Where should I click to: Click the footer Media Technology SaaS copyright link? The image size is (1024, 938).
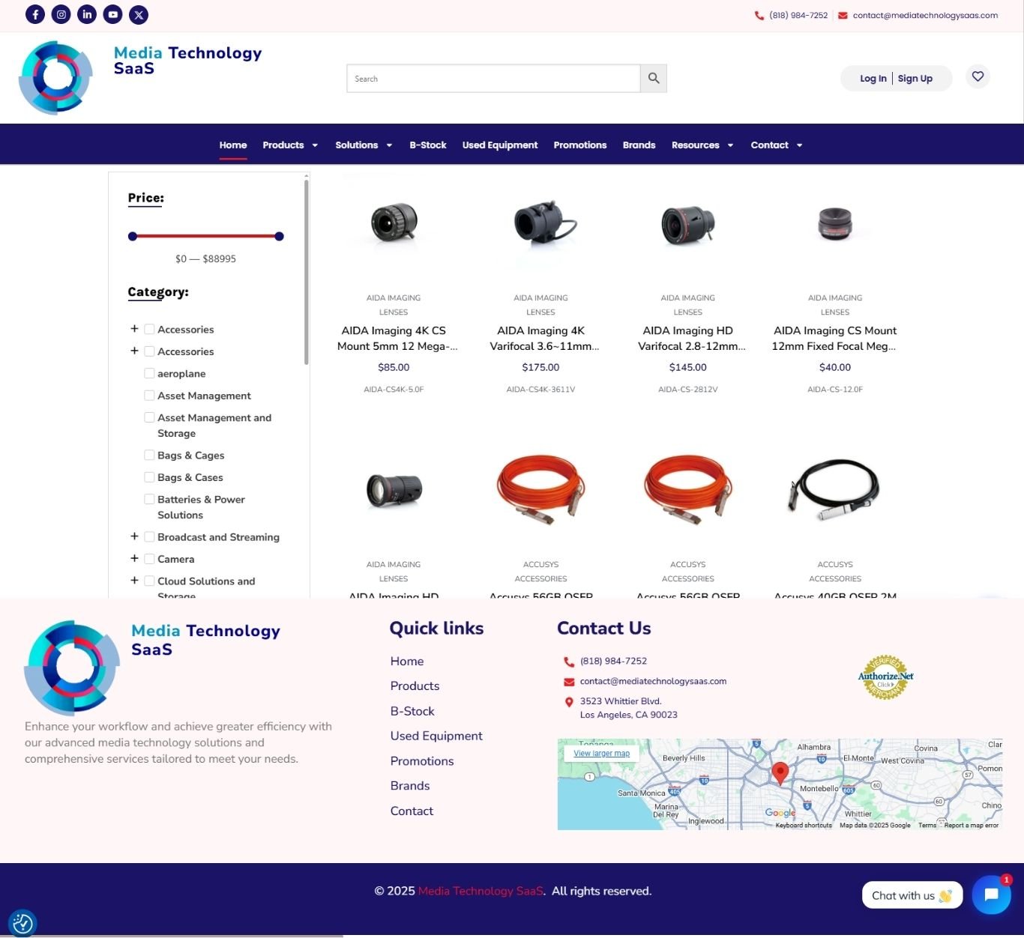click(x=481, y=891)
